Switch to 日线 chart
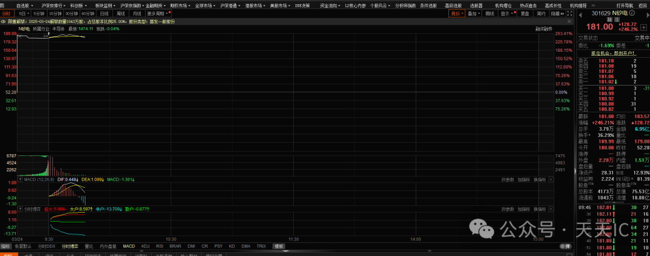This screenshot has height=256, width=650. point(105,14)
